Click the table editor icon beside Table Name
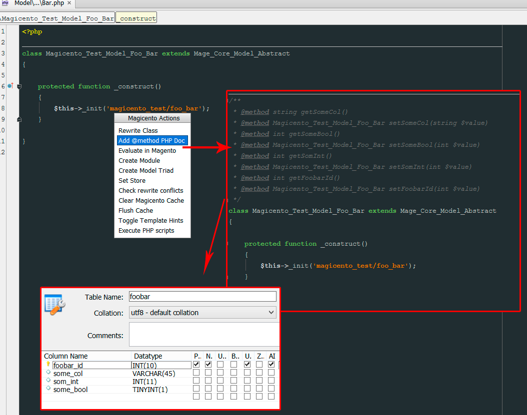Viewport: 527px width, 415px height. tap(55, 305)
